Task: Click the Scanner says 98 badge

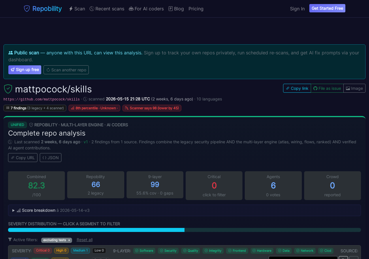Action: click(x=152, y=108)
